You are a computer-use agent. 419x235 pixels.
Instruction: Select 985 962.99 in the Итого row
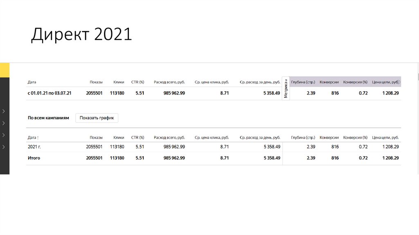click(174, 158)
